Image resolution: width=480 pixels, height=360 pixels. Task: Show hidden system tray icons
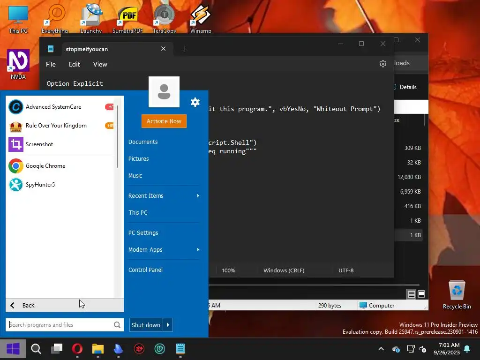pos(381,349)
